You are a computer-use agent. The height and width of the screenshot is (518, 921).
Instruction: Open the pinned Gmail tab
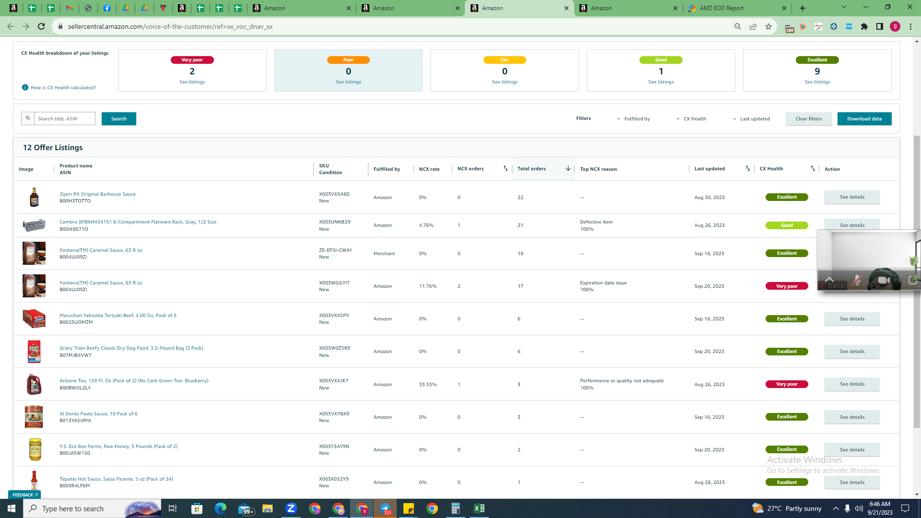point(70,8)
